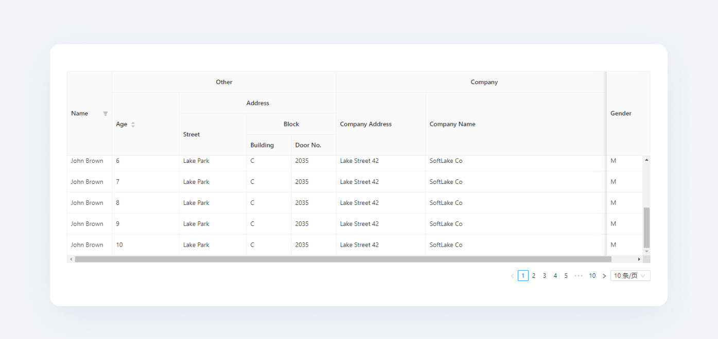Go to the previous page arrow

pos(512,276)
